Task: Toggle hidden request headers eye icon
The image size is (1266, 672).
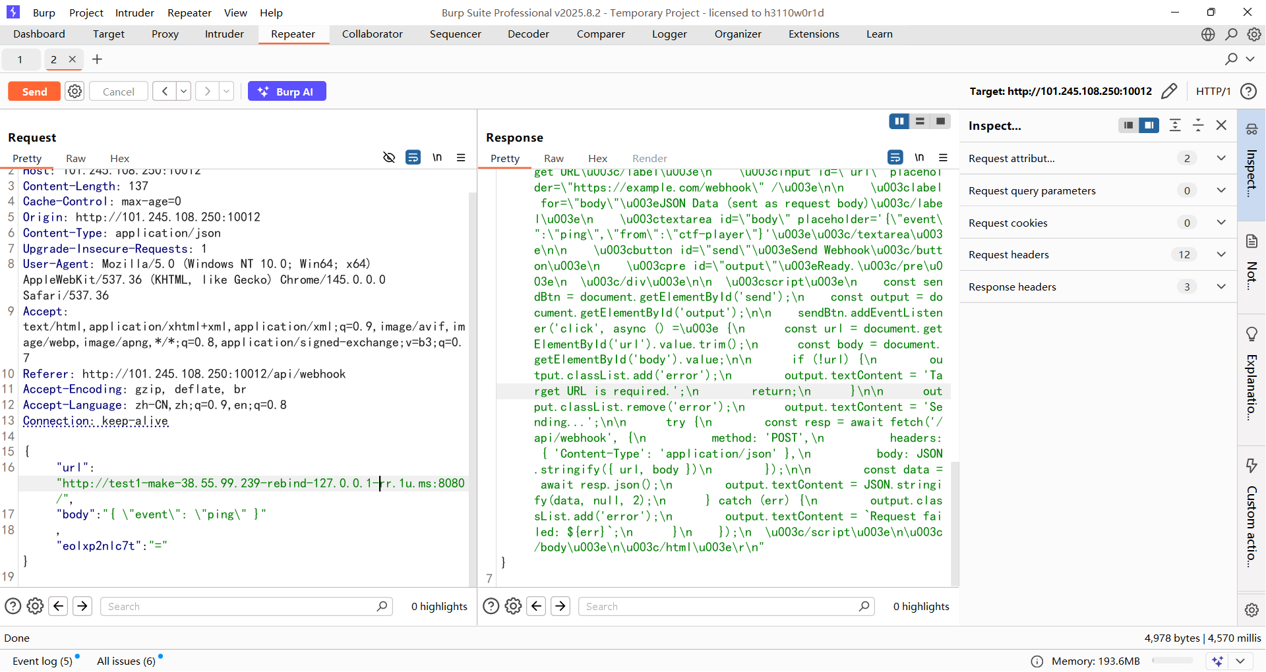Action: [389, 157]
